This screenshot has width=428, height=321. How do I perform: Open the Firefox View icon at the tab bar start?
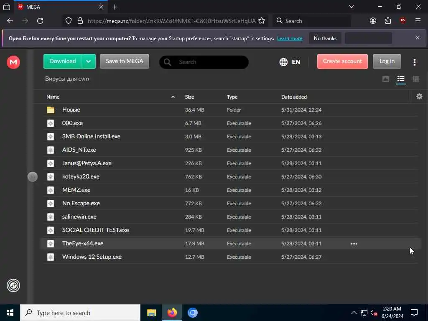(x=7, y=7)
